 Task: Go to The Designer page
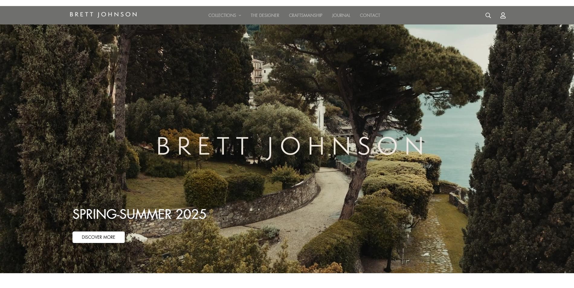pos(265,15)
